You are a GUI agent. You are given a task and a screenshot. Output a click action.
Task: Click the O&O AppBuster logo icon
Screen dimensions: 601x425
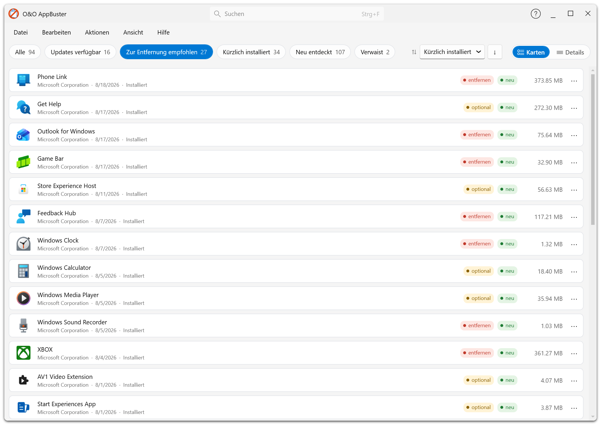pyautogui.click(x=14, y=14)
